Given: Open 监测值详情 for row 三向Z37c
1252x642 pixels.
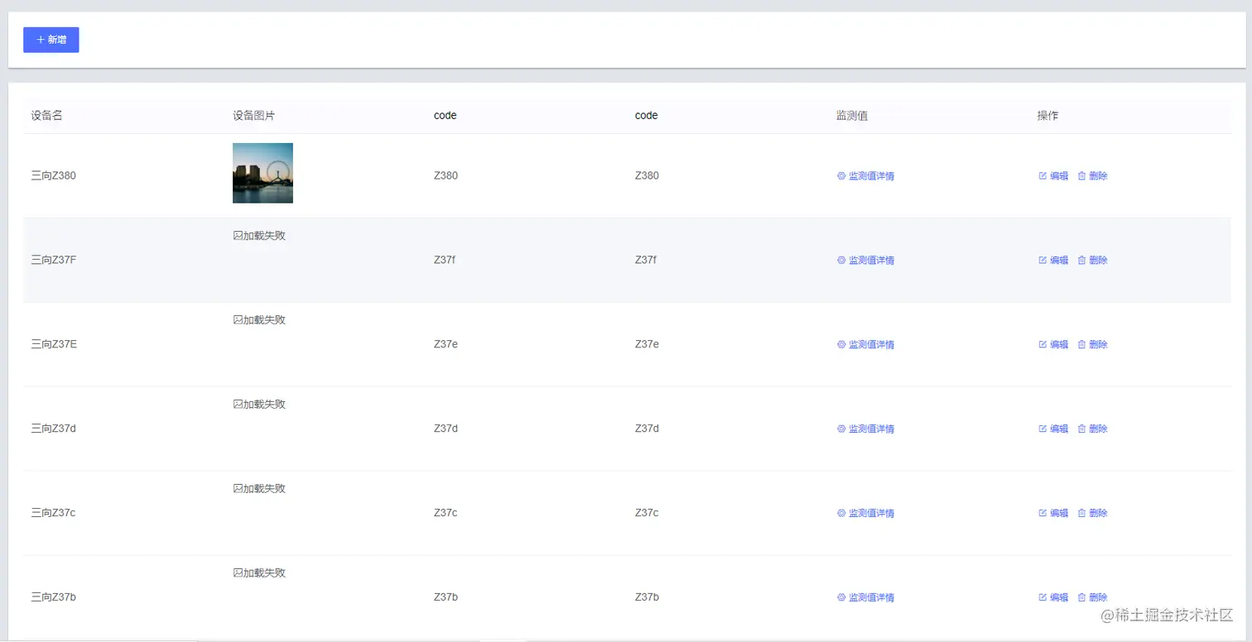Looking at the screenshot, I should pos(865,514).
